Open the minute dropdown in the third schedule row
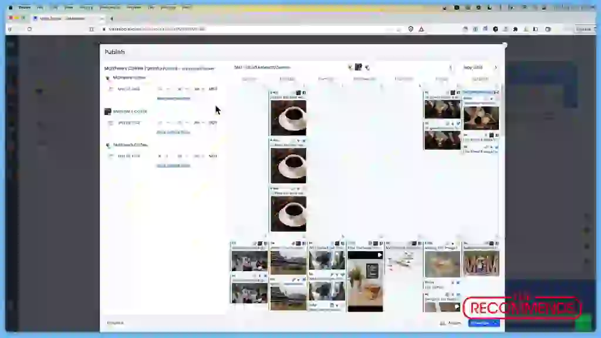Screen dimensions: 601x338 coord(182,156)
